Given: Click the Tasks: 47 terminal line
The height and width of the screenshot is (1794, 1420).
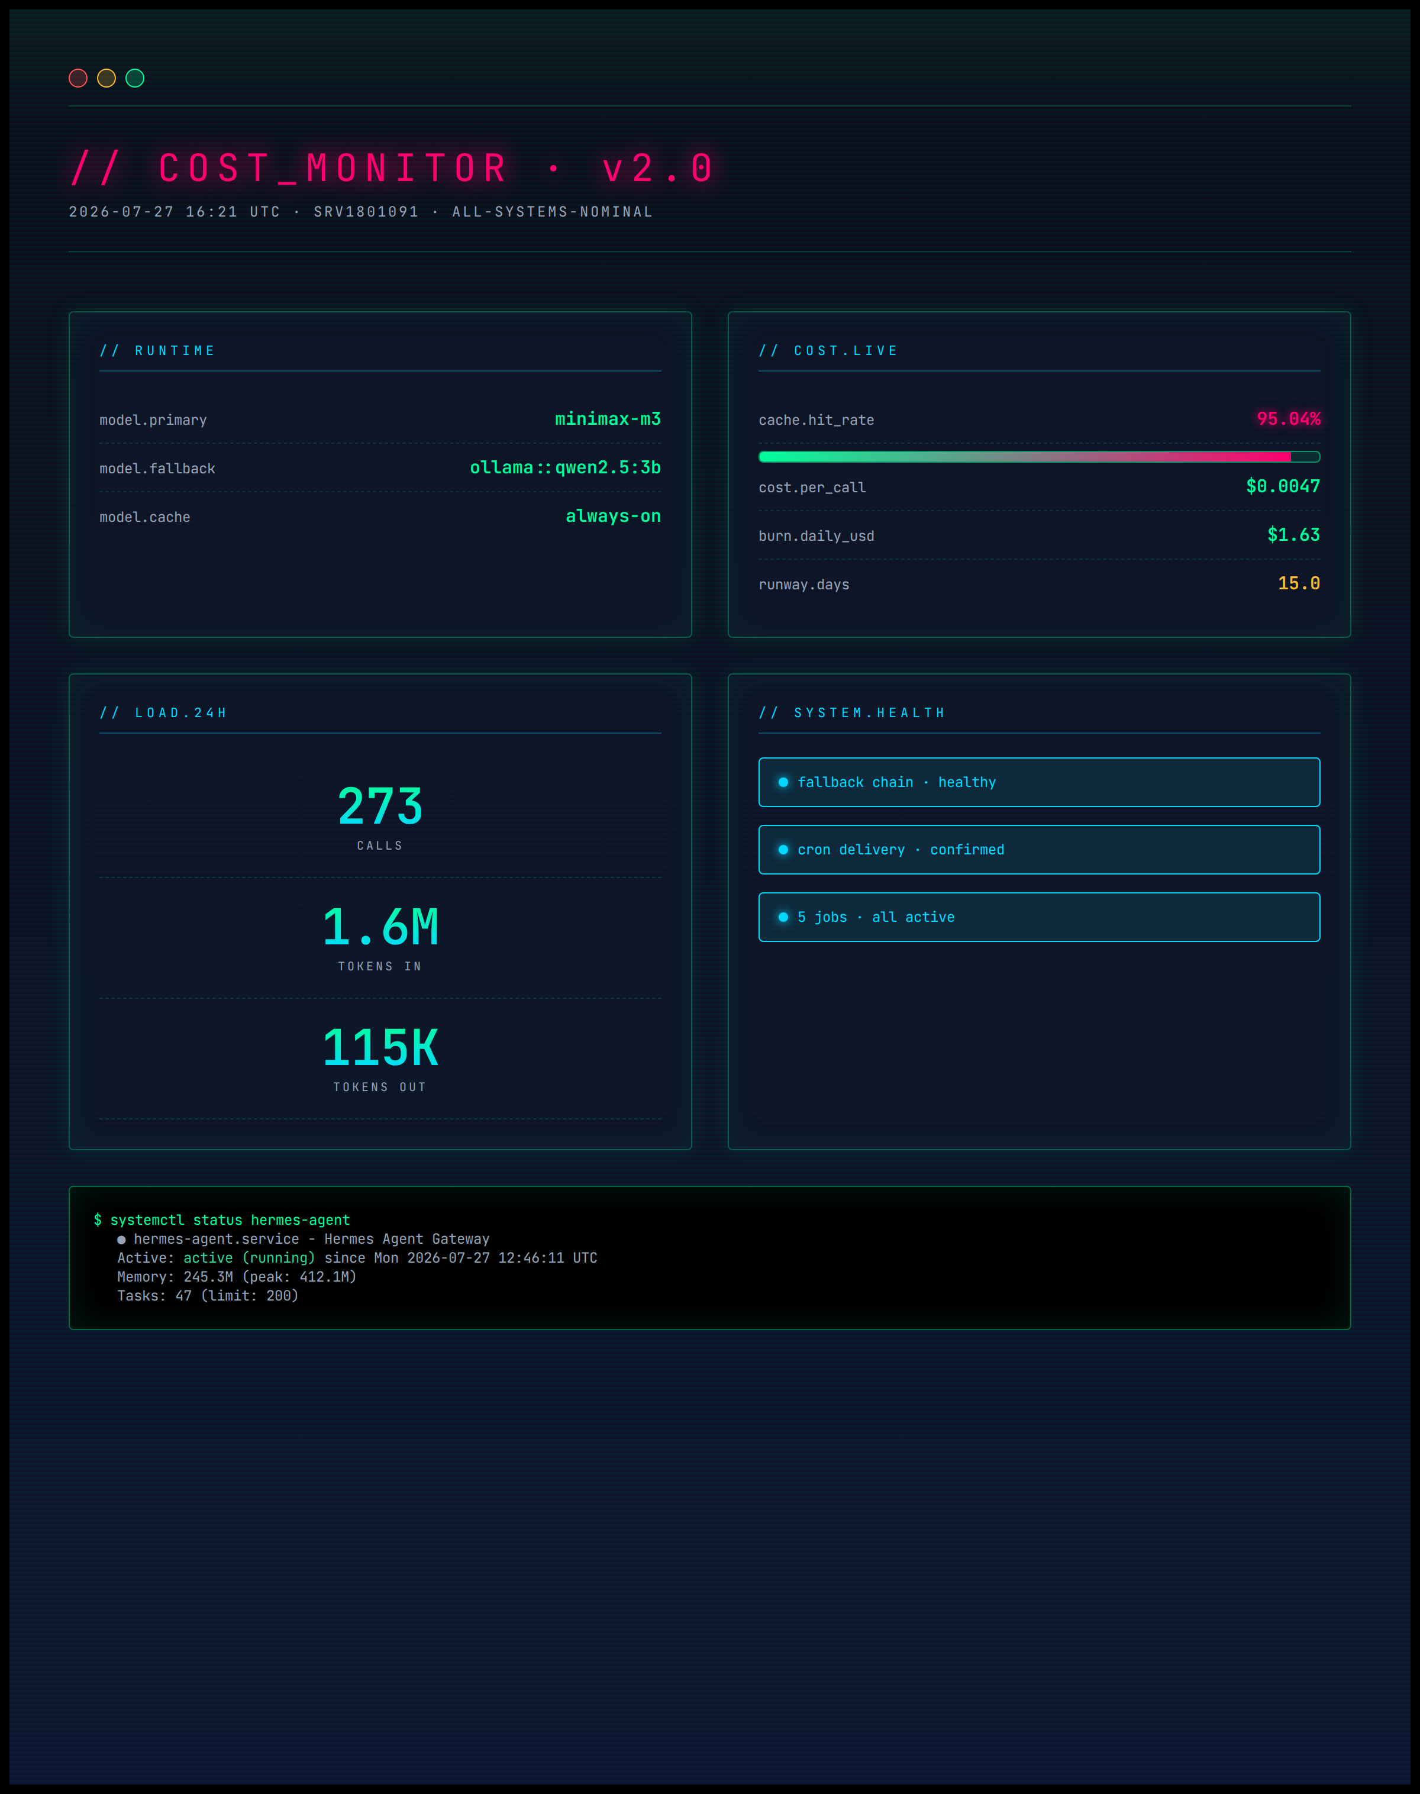Looking at the screenshot, I should (x=208, y=1296).
